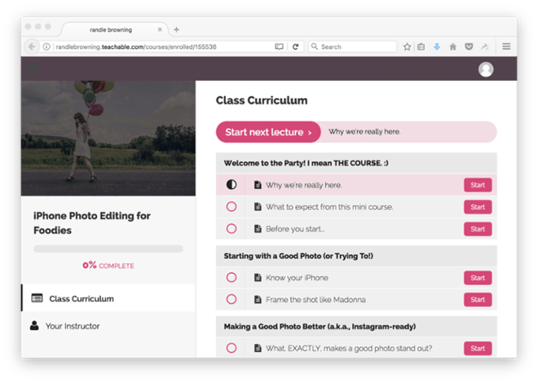Click the document icon beside Frame the shot

(x=258, y=300)
